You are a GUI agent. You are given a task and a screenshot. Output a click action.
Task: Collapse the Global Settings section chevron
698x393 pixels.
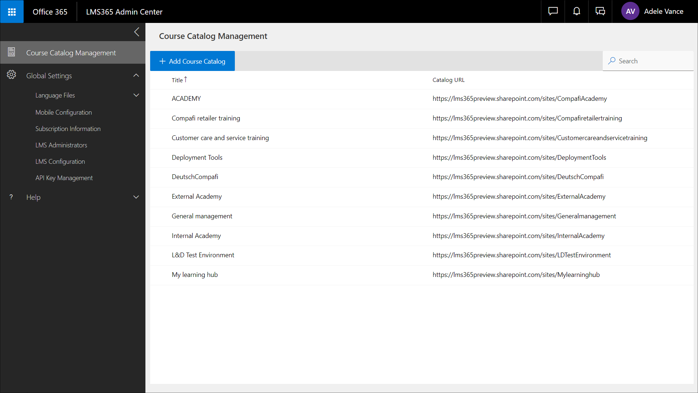tap(136, 75)
